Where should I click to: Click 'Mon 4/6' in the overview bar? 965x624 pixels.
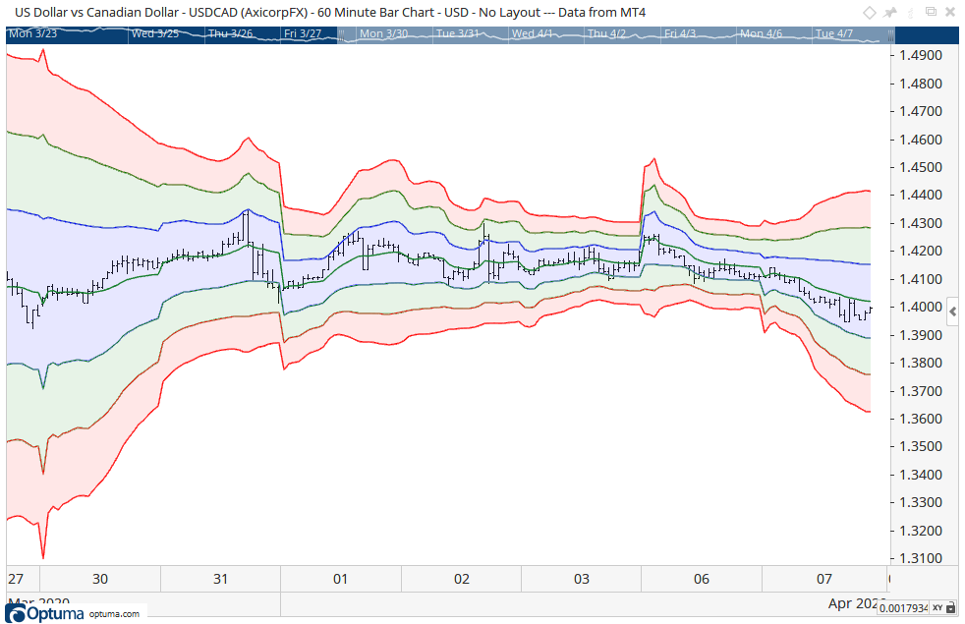[x=762, y=33]
